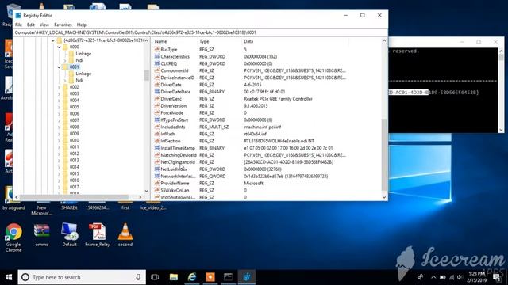Viewport: 508px width, 285px height.
Task: Select the 0001 folder in the tree
Action: click(x=74, y=66)
